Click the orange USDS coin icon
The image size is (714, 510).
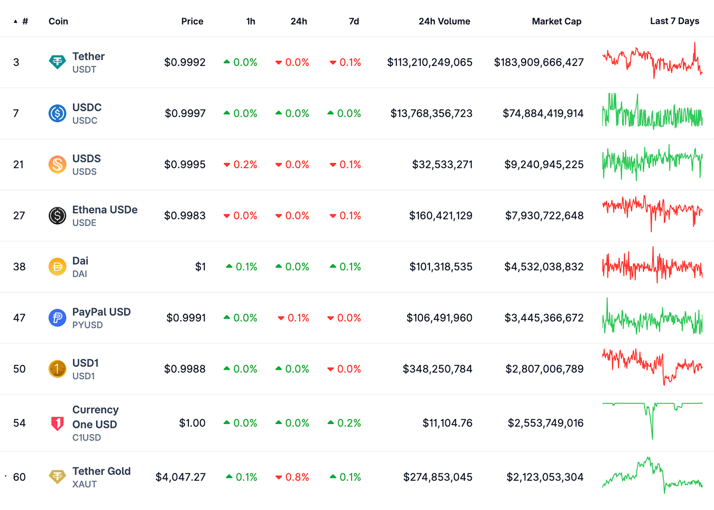pyautogui.click(x=57, y=164)
